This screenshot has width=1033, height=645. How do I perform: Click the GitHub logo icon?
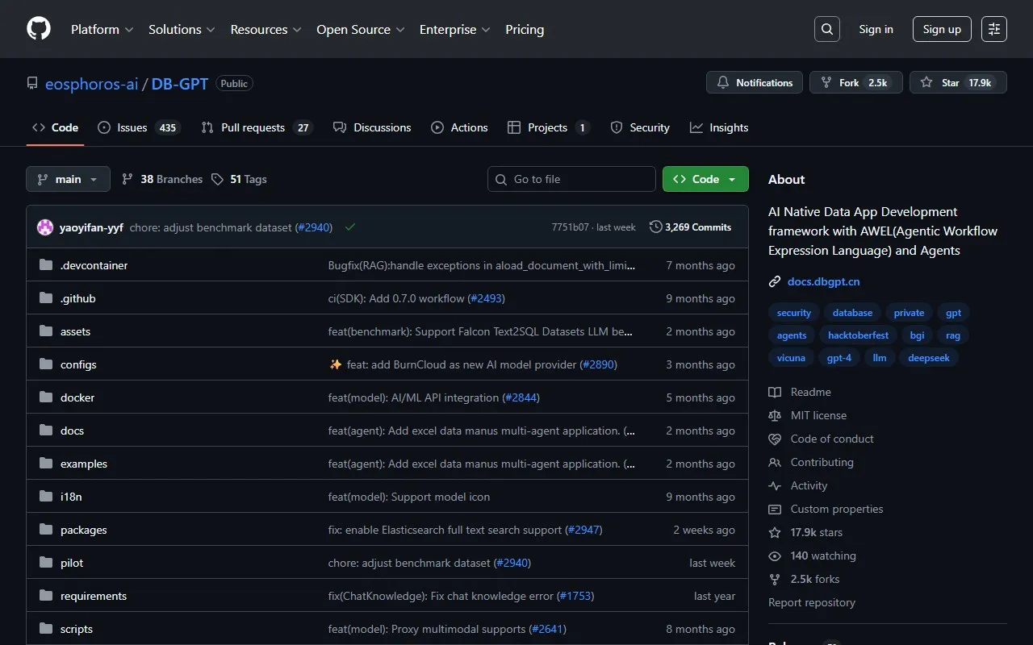point(39,29)
